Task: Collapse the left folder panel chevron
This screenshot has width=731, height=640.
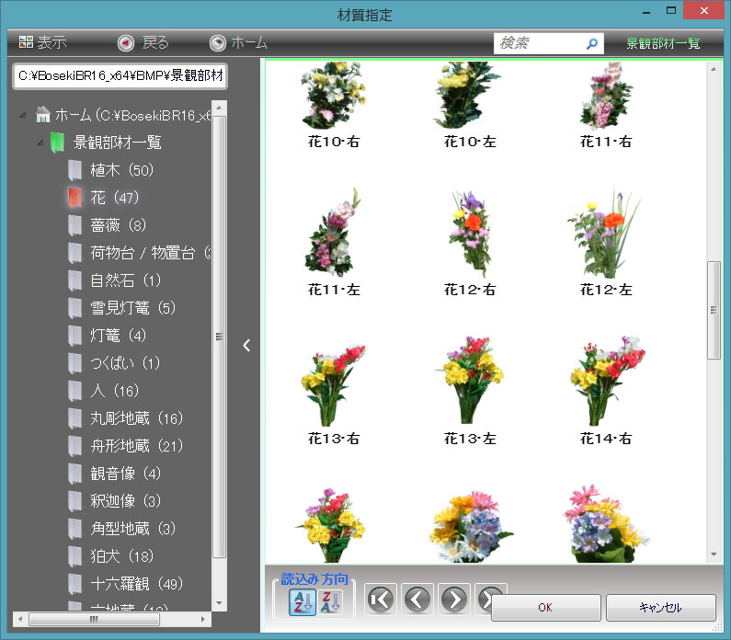Action: point(246,345)
